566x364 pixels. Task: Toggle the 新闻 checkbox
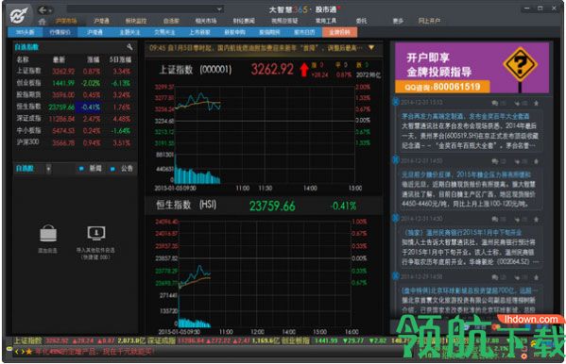pos(81,168)
